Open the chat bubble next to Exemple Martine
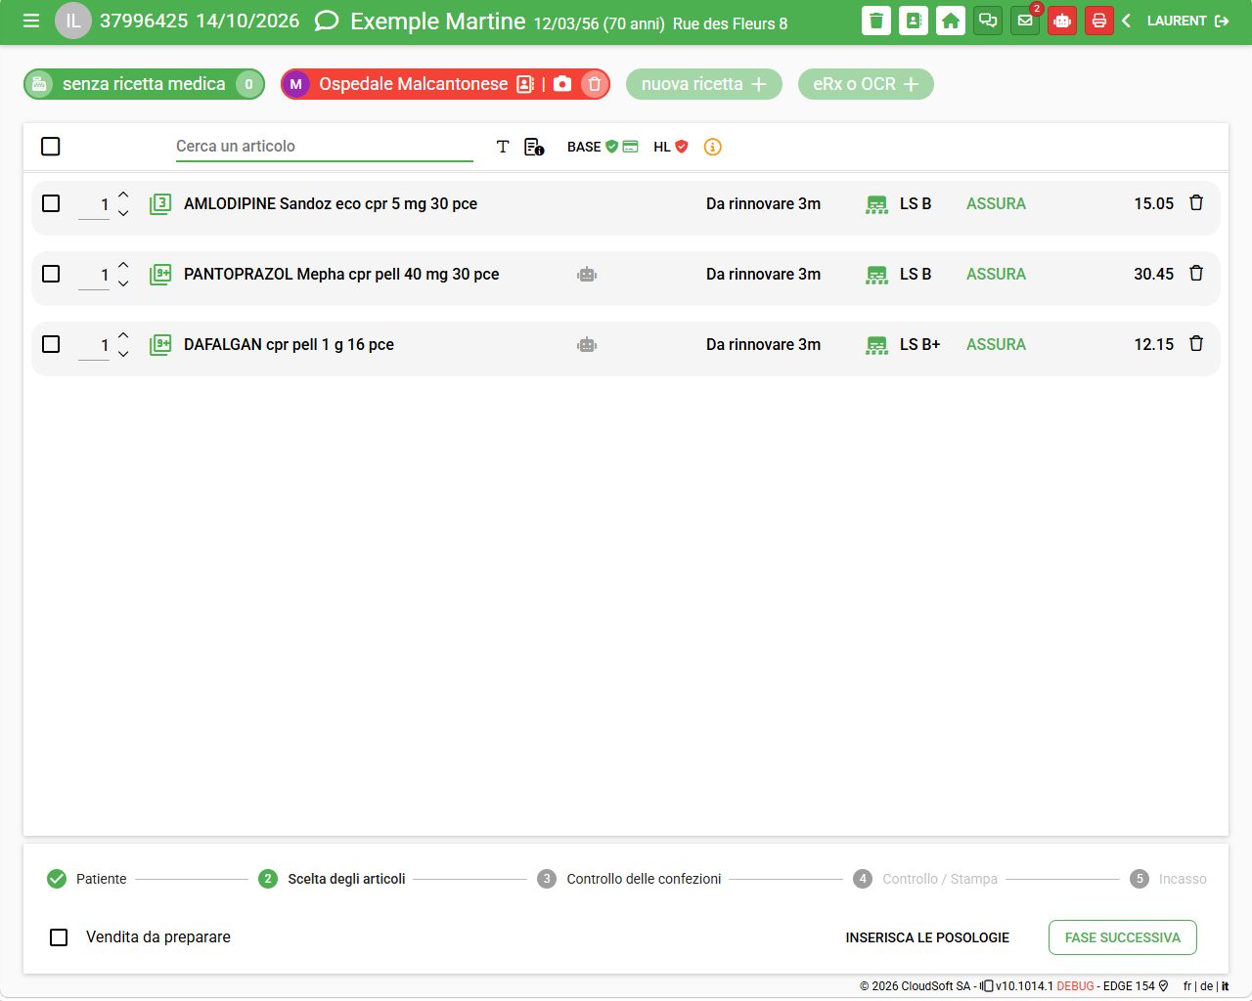Viewport: 1252px width, 1001px height. 327,22
